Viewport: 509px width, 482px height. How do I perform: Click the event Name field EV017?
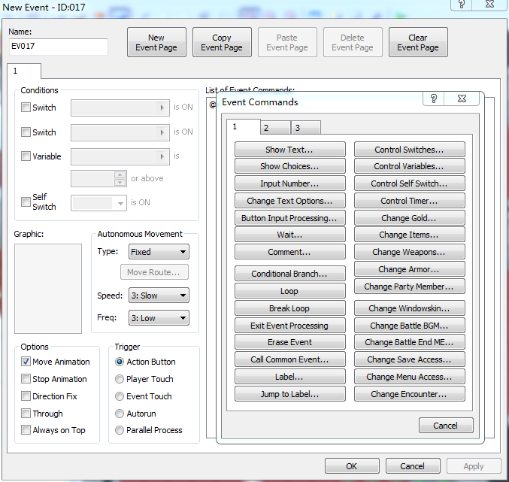pyautogui.click(x=59, y=47)
